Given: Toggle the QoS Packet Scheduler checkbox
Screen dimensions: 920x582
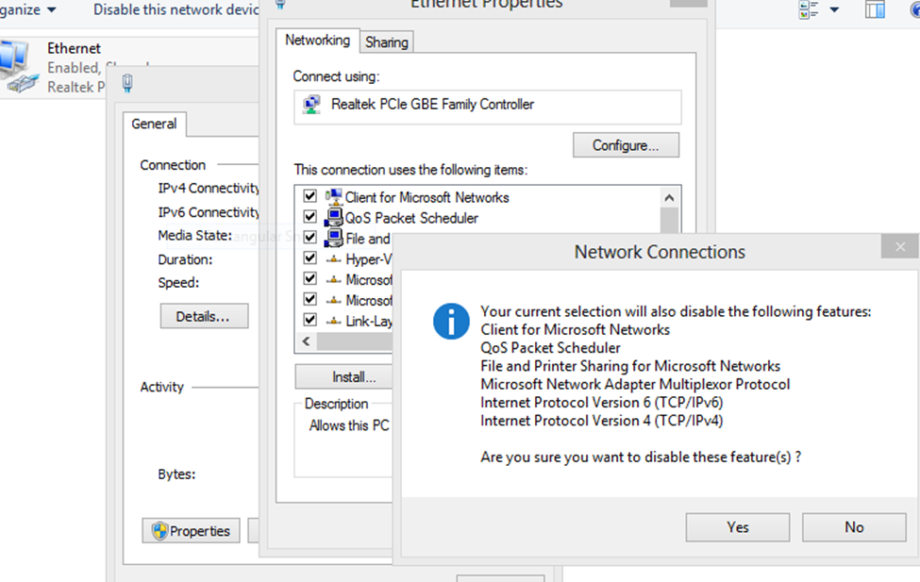Looking at the screenshot, I should 309,218.
